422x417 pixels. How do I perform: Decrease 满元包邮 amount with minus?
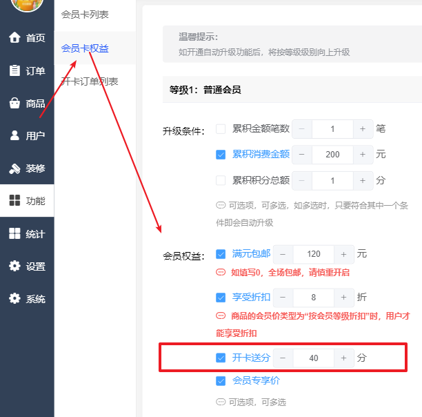(283, 254)
